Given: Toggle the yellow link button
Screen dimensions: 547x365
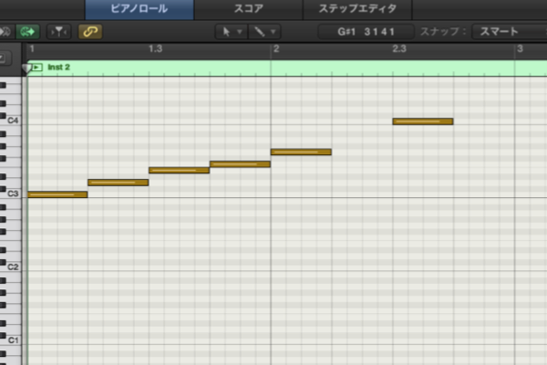Looking at the screenshot, I should [90, 32].
